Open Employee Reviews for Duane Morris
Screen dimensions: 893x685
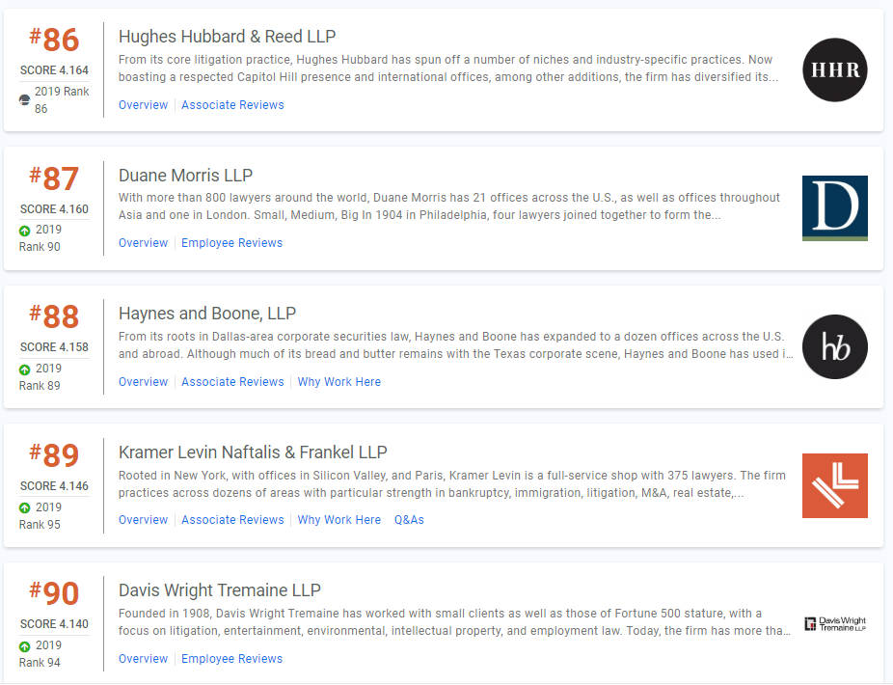click(x=231, y=243)
